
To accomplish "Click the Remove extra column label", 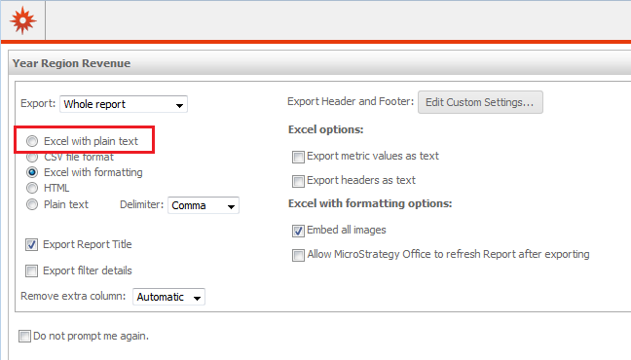I will coord(73,296).
